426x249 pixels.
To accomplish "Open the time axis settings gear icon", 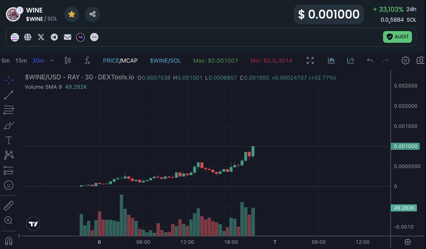I will coord(408,242).
